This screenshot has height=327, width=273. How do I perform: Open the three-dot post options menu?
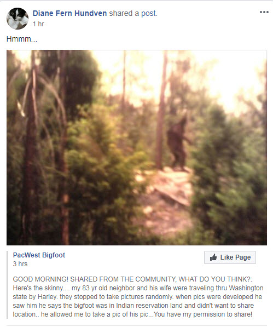click(x=264, y=12)
